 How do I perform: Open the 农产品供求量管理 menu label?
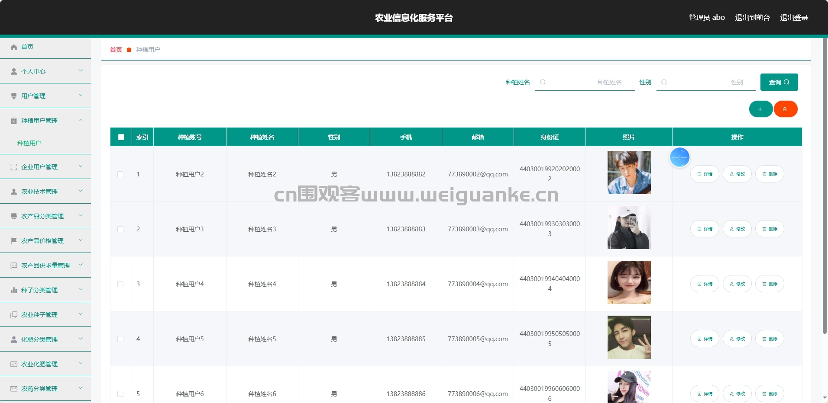[x=45, y=265]
